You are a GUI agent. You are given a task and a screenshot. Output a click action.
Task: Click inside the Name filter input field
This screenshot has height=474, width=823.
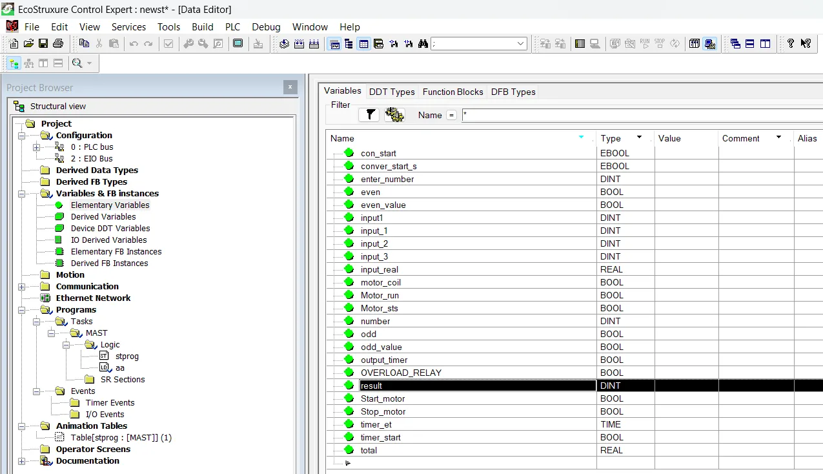tap(642, 115)
